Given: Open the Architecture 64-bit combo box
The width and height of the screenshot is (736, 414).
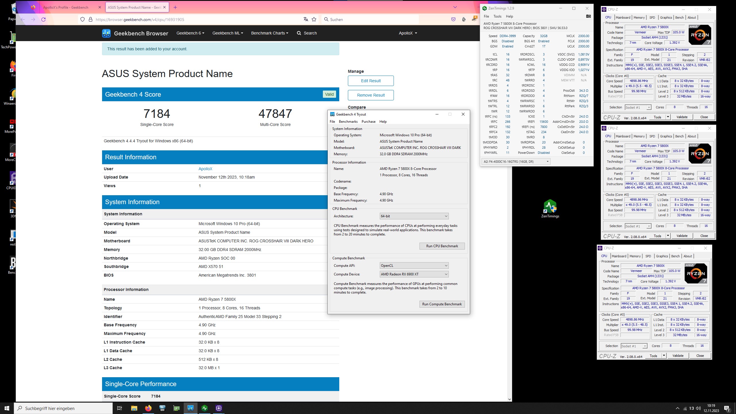Looking at the screenshot, I should pos(414,216).
